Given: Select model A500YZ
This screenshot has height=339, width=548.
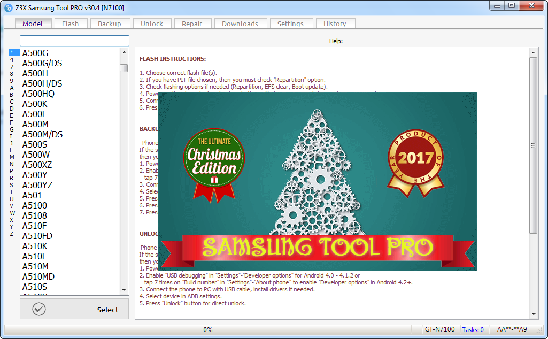Looking at the screenshot, I should (x=37, y=185).
